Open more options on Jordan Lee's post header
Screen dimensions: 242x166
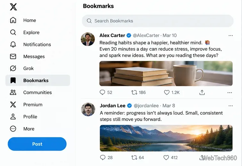(230, 106)
